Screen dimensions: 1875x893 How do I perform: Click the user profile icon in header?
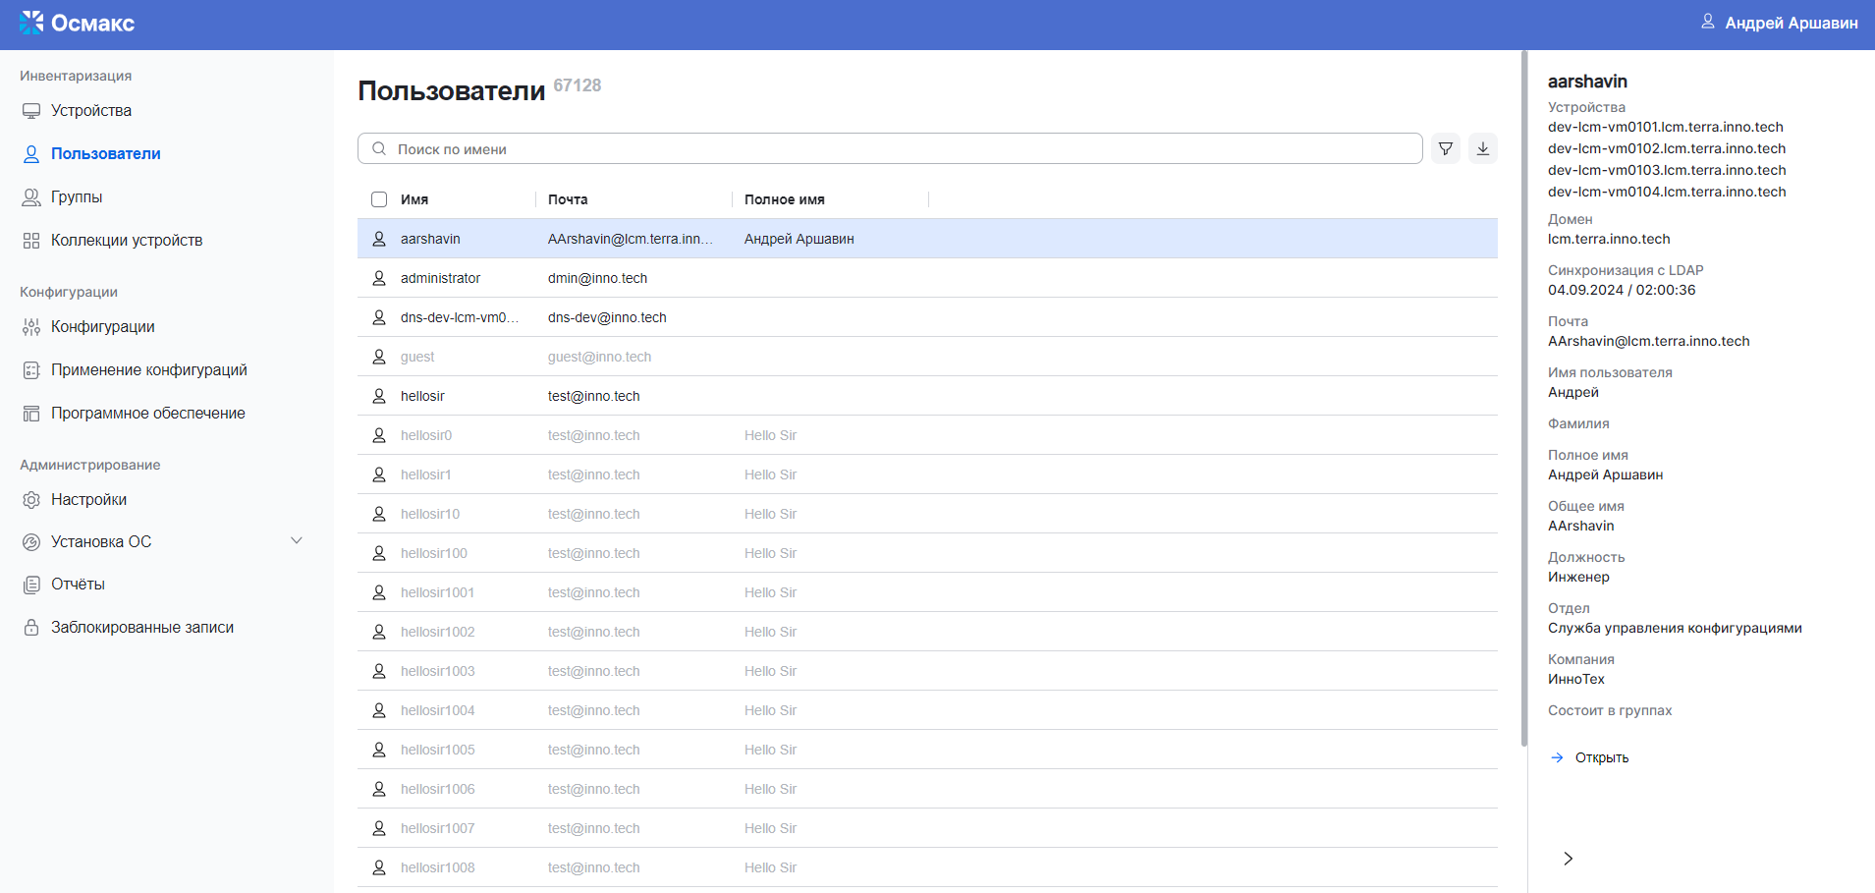(1707, 22)
